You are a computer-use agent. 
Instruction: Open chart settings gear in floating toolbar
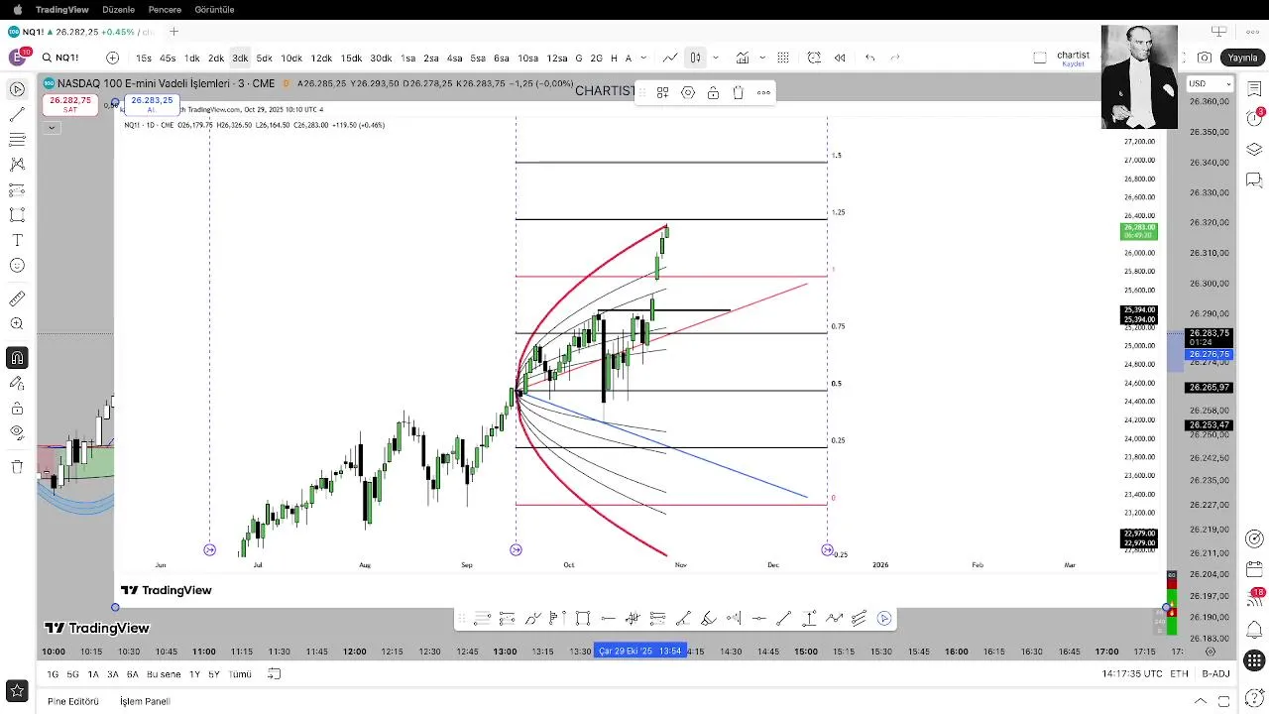(688, 92)
